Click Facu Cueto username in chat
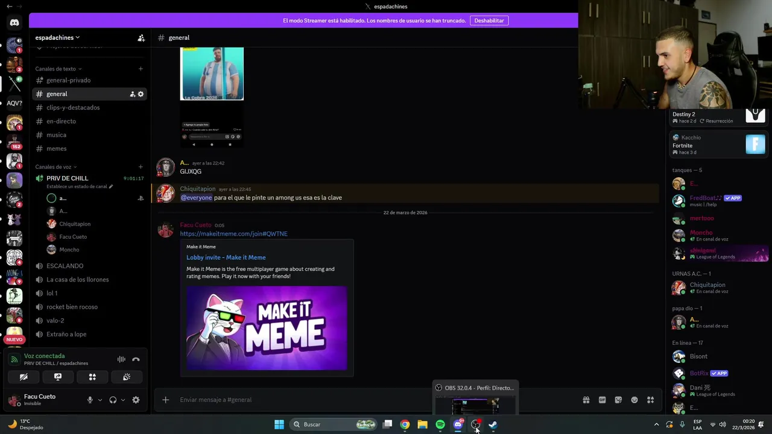This screenshot has width=772, height=434. point(195,225)
